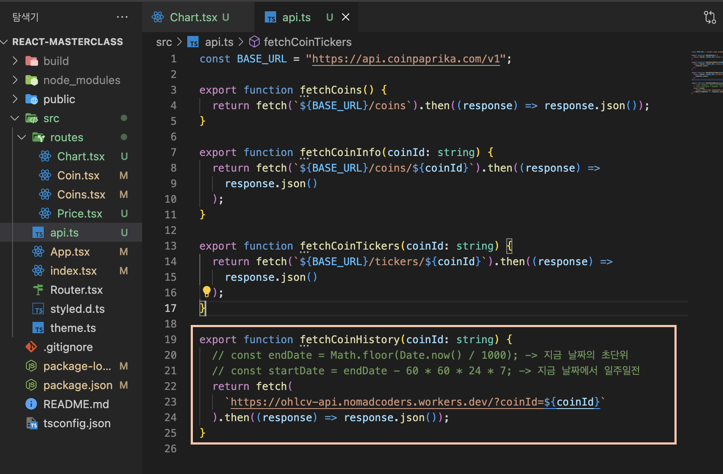Collapse the REACT-MASTERCLASS project section
Image resolution: width=723 pixels, height=474 pixels.
tap(5, 42)
